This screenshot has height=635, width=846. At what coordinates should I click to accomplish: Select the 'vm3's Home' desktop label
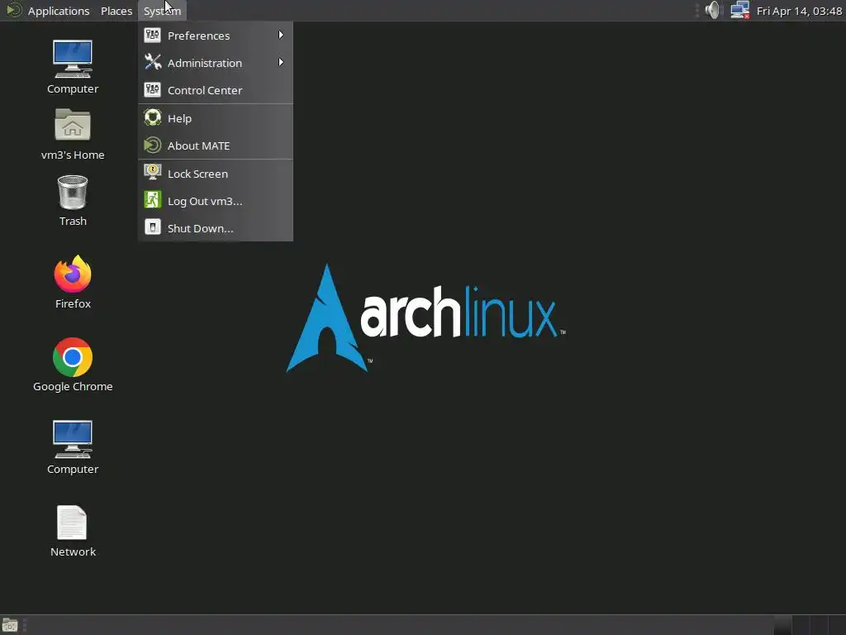pos(73,155)
